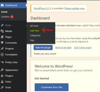This screenshot has height=92, width=100.
Task: Click the Appearance paintbrush icon
Action: pyautogui.click(x=2, y=70)
